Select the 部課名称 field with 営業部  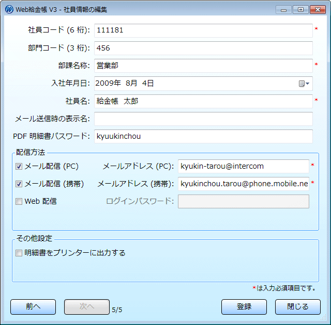[x=203, y=66]
